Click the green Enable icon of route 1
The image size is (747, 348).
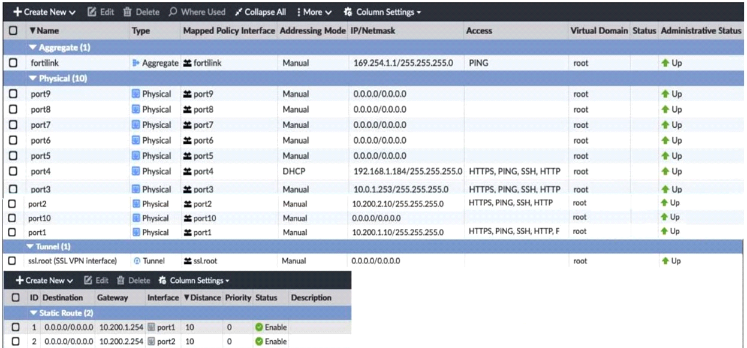click(x=259, y=327)
